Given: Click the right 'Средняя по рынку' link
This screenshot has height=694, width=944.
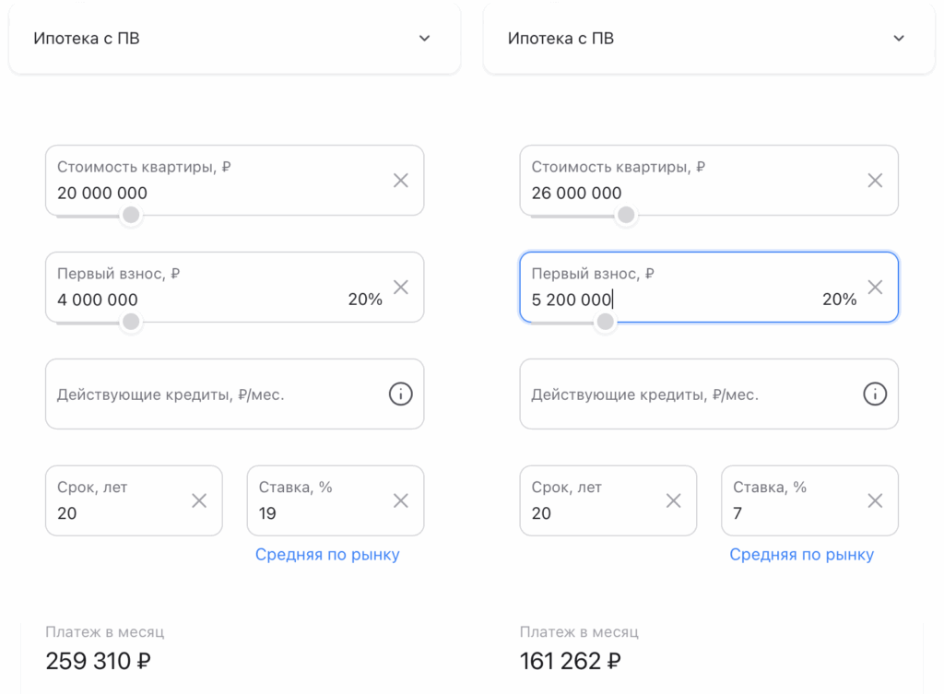Looking at the screenshot, I should click(801, 555).
